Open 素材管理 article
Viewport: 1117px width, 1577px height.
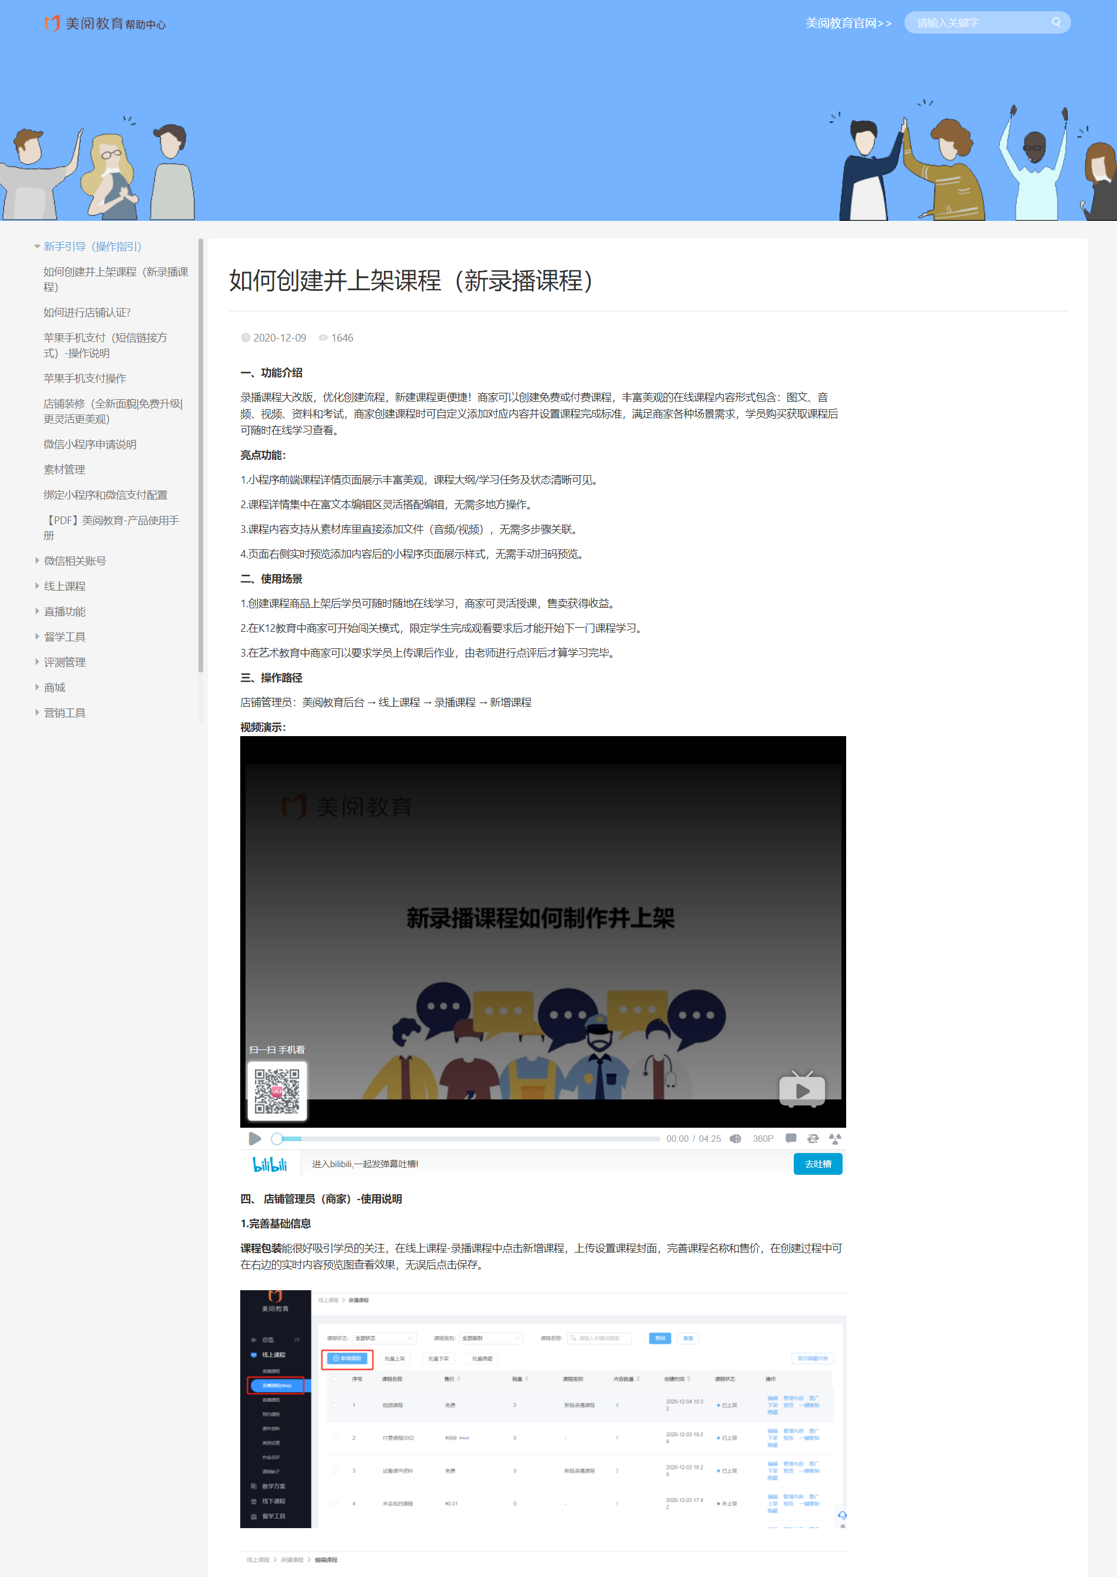click(65, 470)
